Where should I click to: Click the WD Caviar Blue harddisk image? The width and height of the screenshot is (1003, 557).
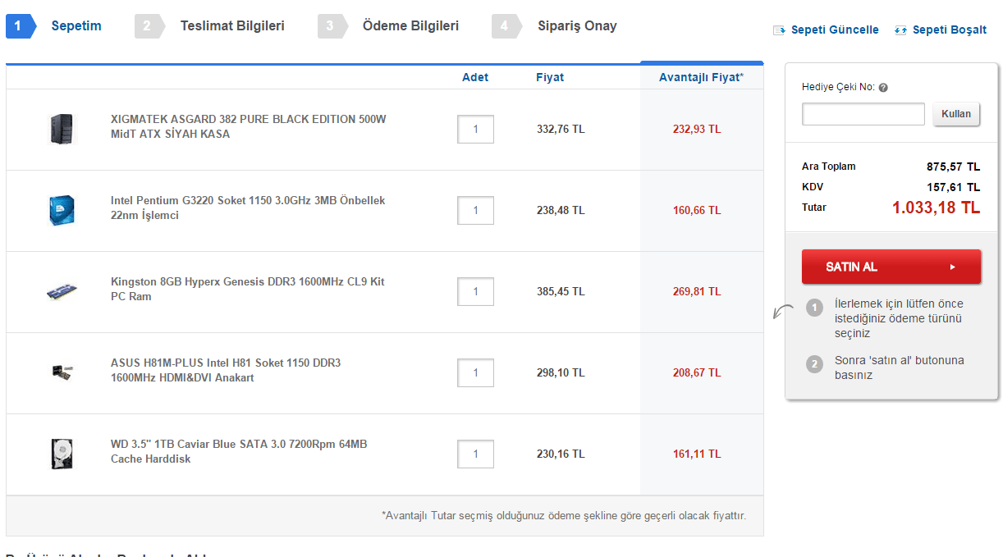pyautogui.click(x=62, y=454)
